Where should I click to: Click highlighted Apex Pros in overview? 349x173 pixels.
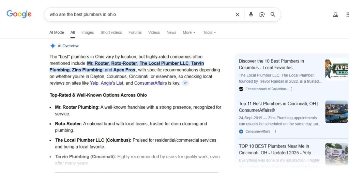124,70
